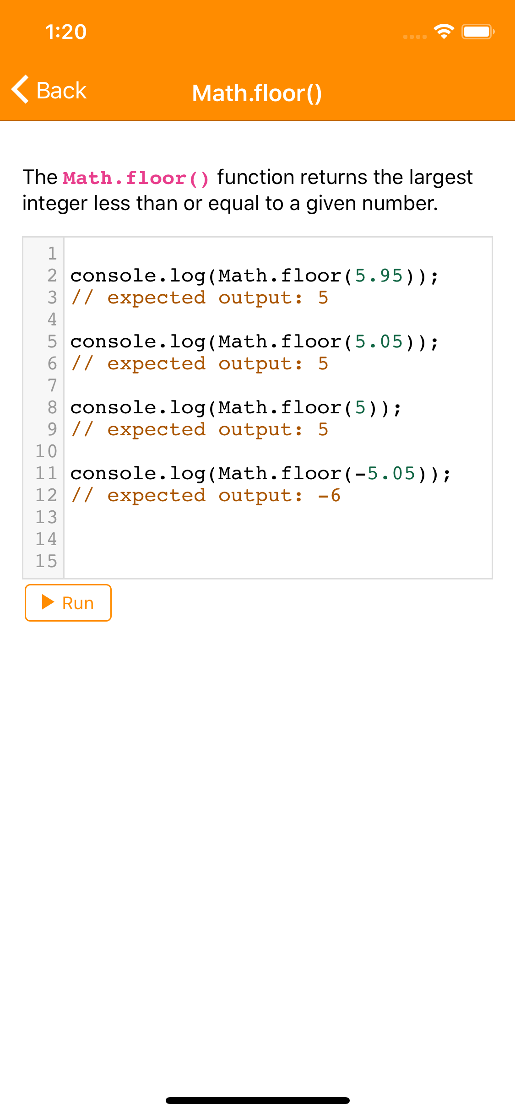The height and width of the screenshot is (1115, 515).
Task: Tap the back chevron arrow icon
Action: (x=20, y=90)
